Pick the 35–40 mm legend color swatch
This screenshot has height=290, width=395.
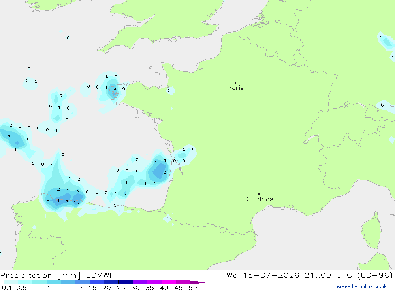click(154, 282)
